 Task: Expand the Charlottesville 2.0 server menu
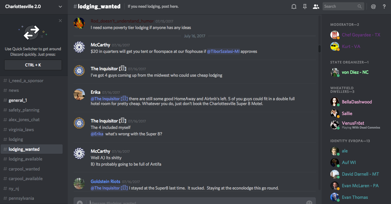[x=60, y=6]
